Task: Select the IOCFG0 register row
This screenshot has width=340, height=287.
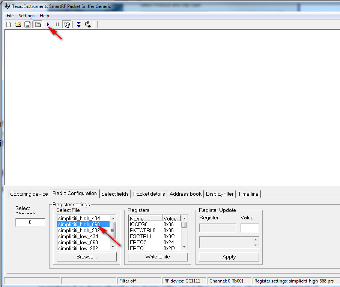Action: tap(155, 224)
